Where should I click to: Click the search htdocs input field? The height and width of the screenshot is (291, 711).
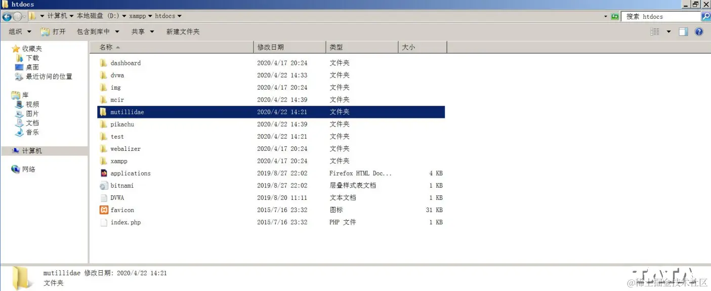click(661, 16)
